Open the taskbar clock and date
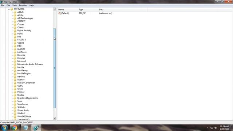The width and height of the screenshot is (233, 131). [224, 128]
